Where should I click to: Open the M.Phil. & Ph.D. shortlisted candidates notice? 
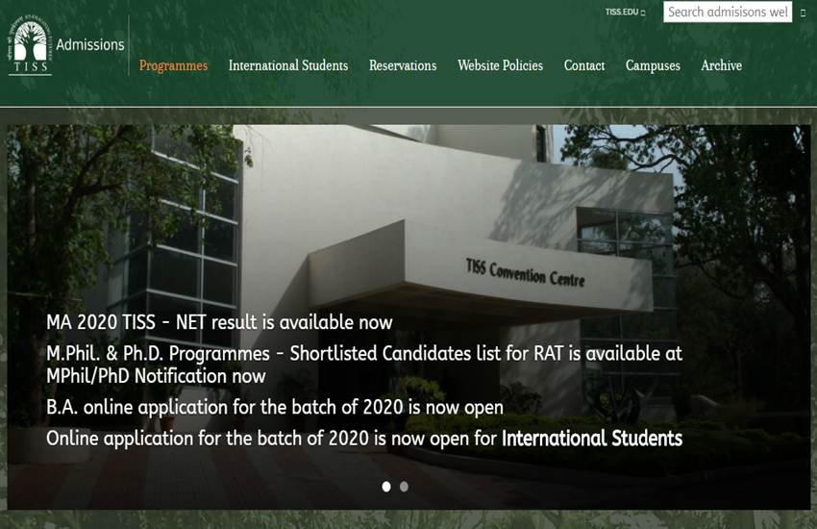pyautogui.click(x=363, y=353)
